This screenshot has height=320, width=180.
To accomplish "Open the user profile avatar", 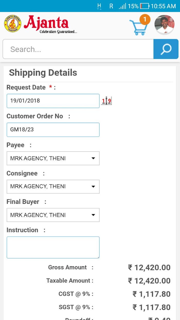I will (165, 25).
